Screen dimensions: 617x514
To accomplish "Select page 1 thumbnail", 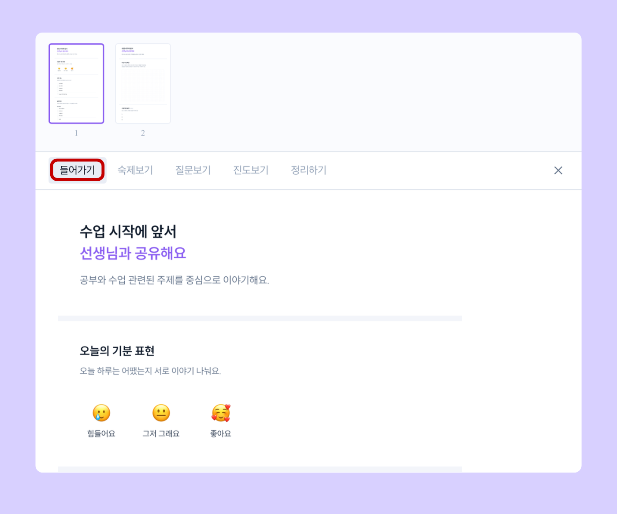I will click(x=76, y=83).
